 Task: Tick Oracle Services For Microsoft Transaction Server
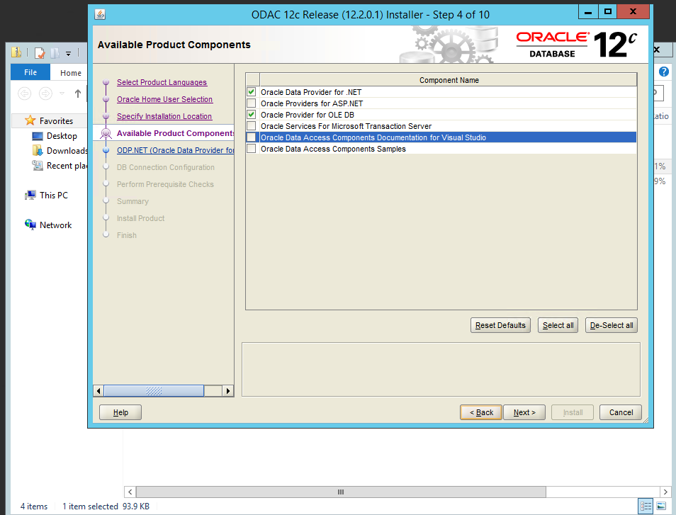pyautogui.click(x=252, y=126)
